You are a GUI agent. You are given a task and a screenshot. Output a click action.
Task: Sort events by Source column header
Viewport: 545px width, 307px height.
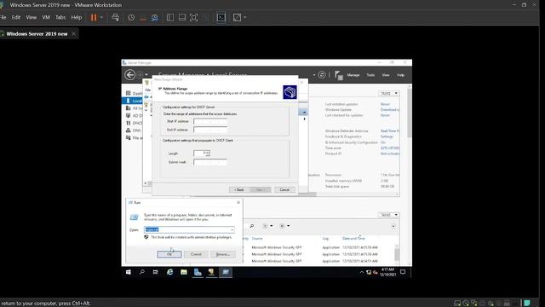coord(257,239)
